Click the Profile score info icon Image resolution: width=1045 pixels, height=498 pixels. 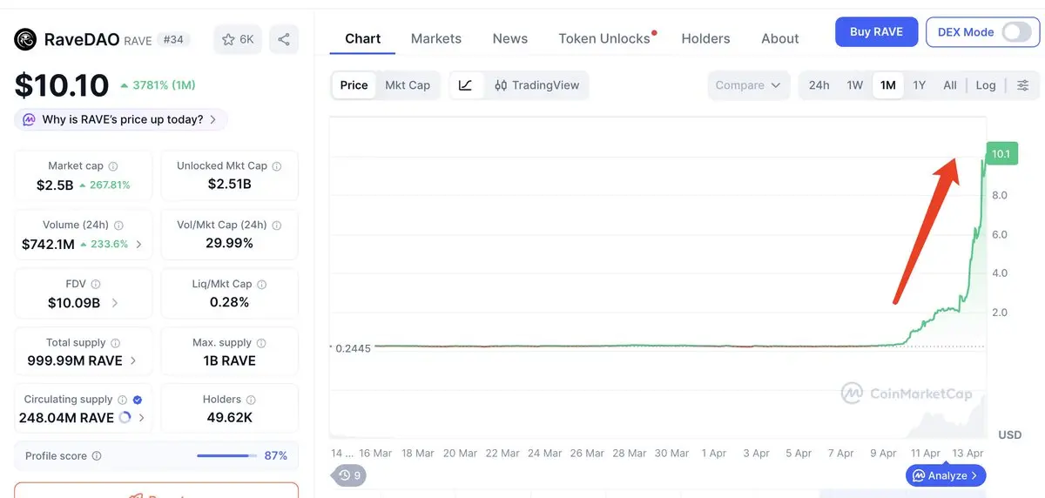pos(97,456)
